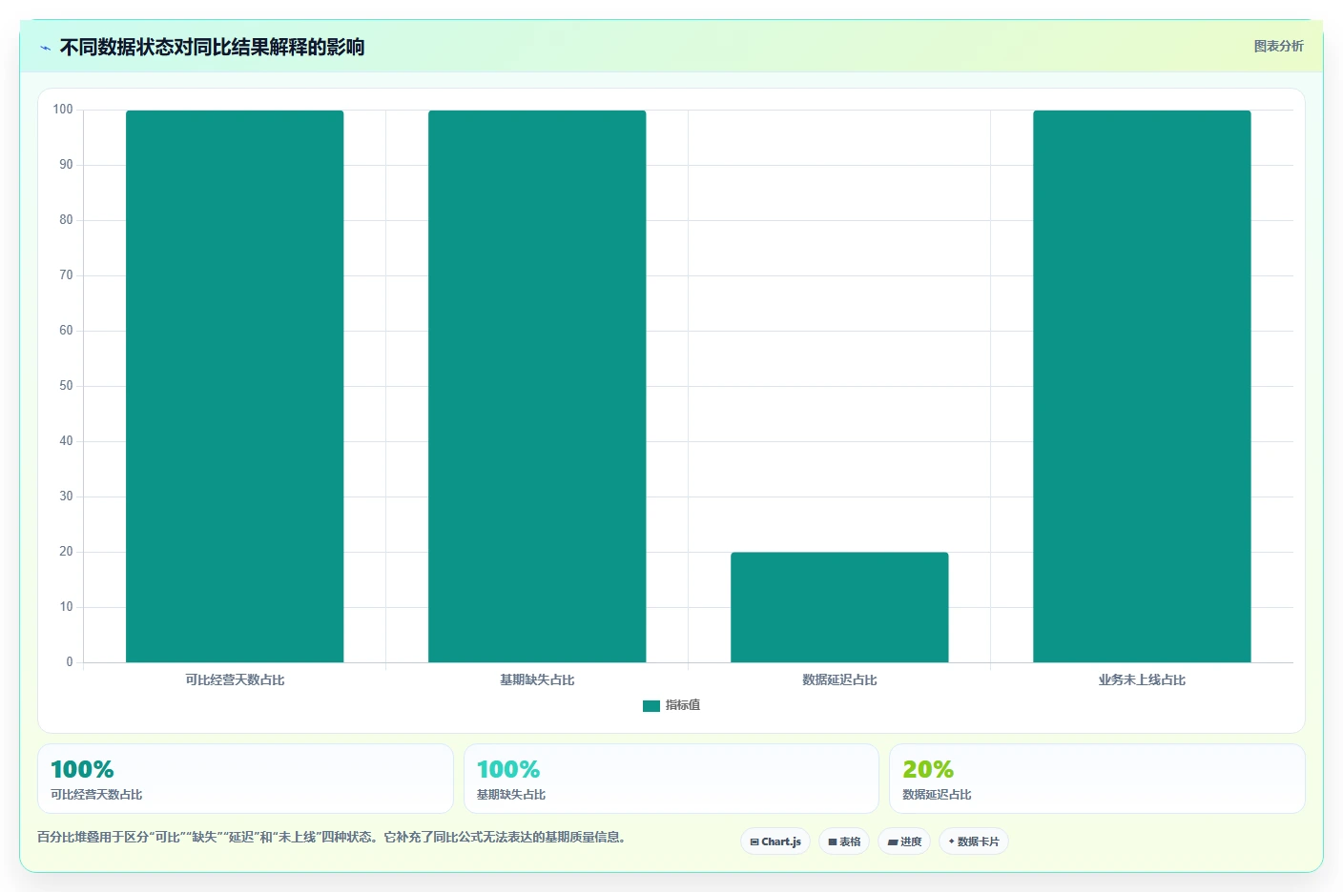
Task: Click the 100% value on 可比经营天数占比 card
Action: [x=82, y=769]
